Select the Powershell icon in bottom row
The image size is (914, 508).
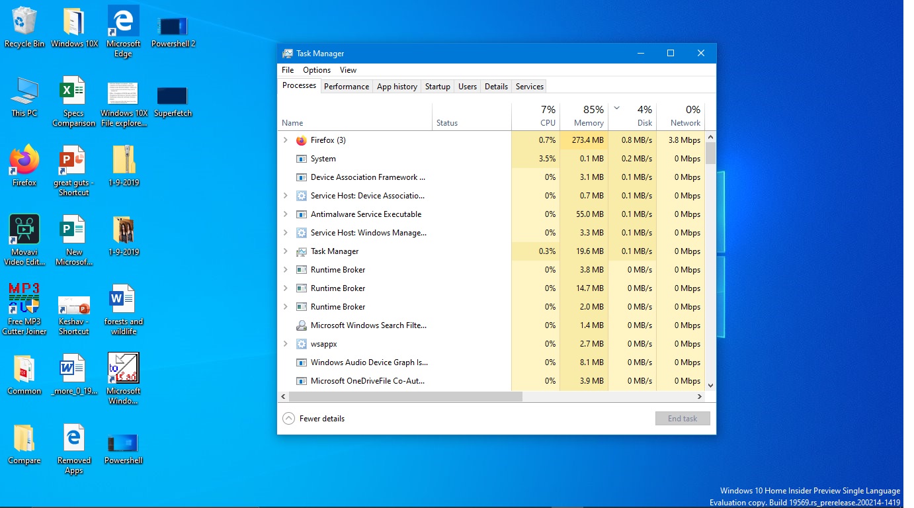pos(124,448)
